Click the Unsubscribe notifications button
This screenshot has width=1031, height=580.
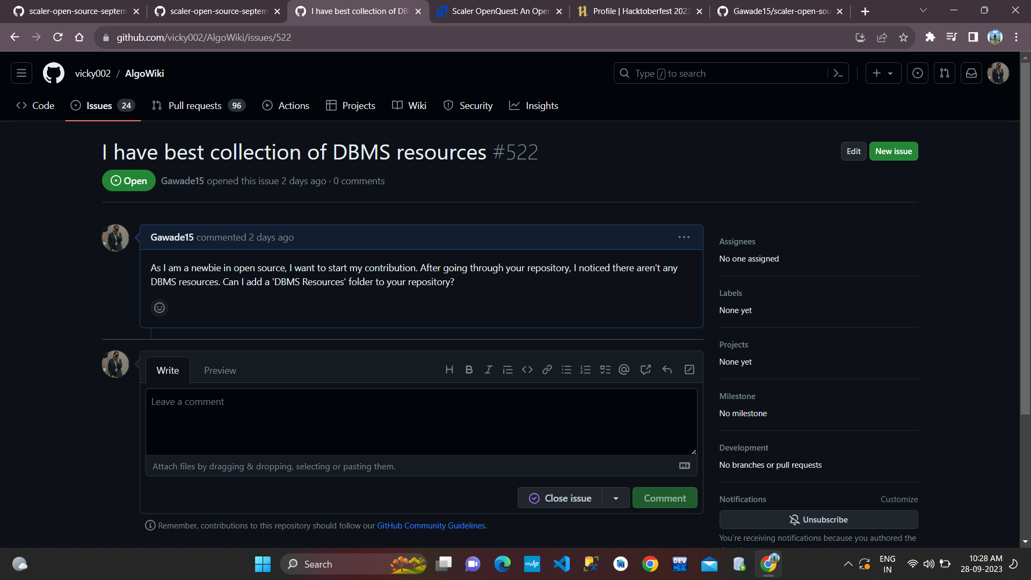[x=818, y=519]
